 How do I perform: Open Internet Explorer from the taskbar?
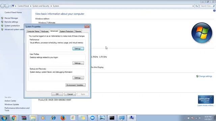coord(53,118)
